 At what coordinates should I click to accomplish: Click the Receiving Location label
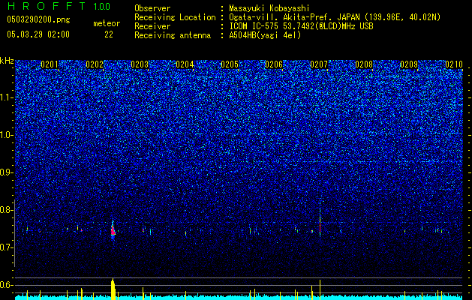point(175,17)
